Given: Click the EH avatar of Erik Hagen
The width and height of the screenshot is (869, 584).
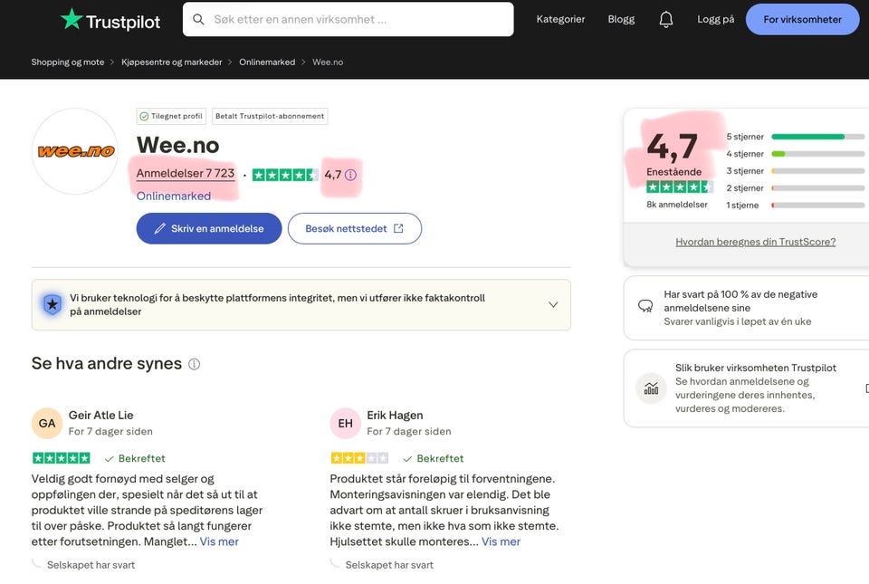Looking at the screenshot, I should pos(345,424).
